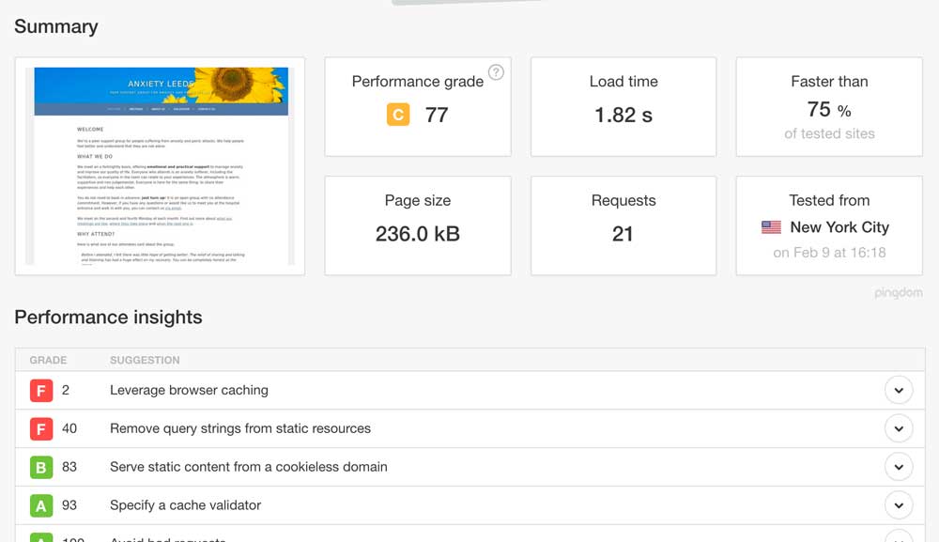Image resolution: width=939 pixels, height=542 pixels.
Task: Click the orange C grade badge
Action: [x=398, y=115]
